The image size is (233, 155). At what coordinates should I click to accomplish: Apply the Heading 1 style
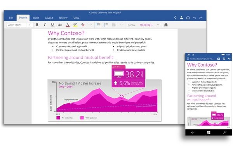click(146, 25)
